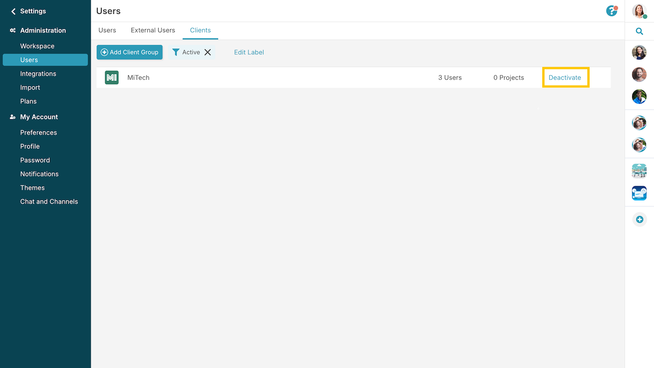Click MiTech's 0 Projects count
This screenshot has height=368, width=654.
tap(509, 77)
